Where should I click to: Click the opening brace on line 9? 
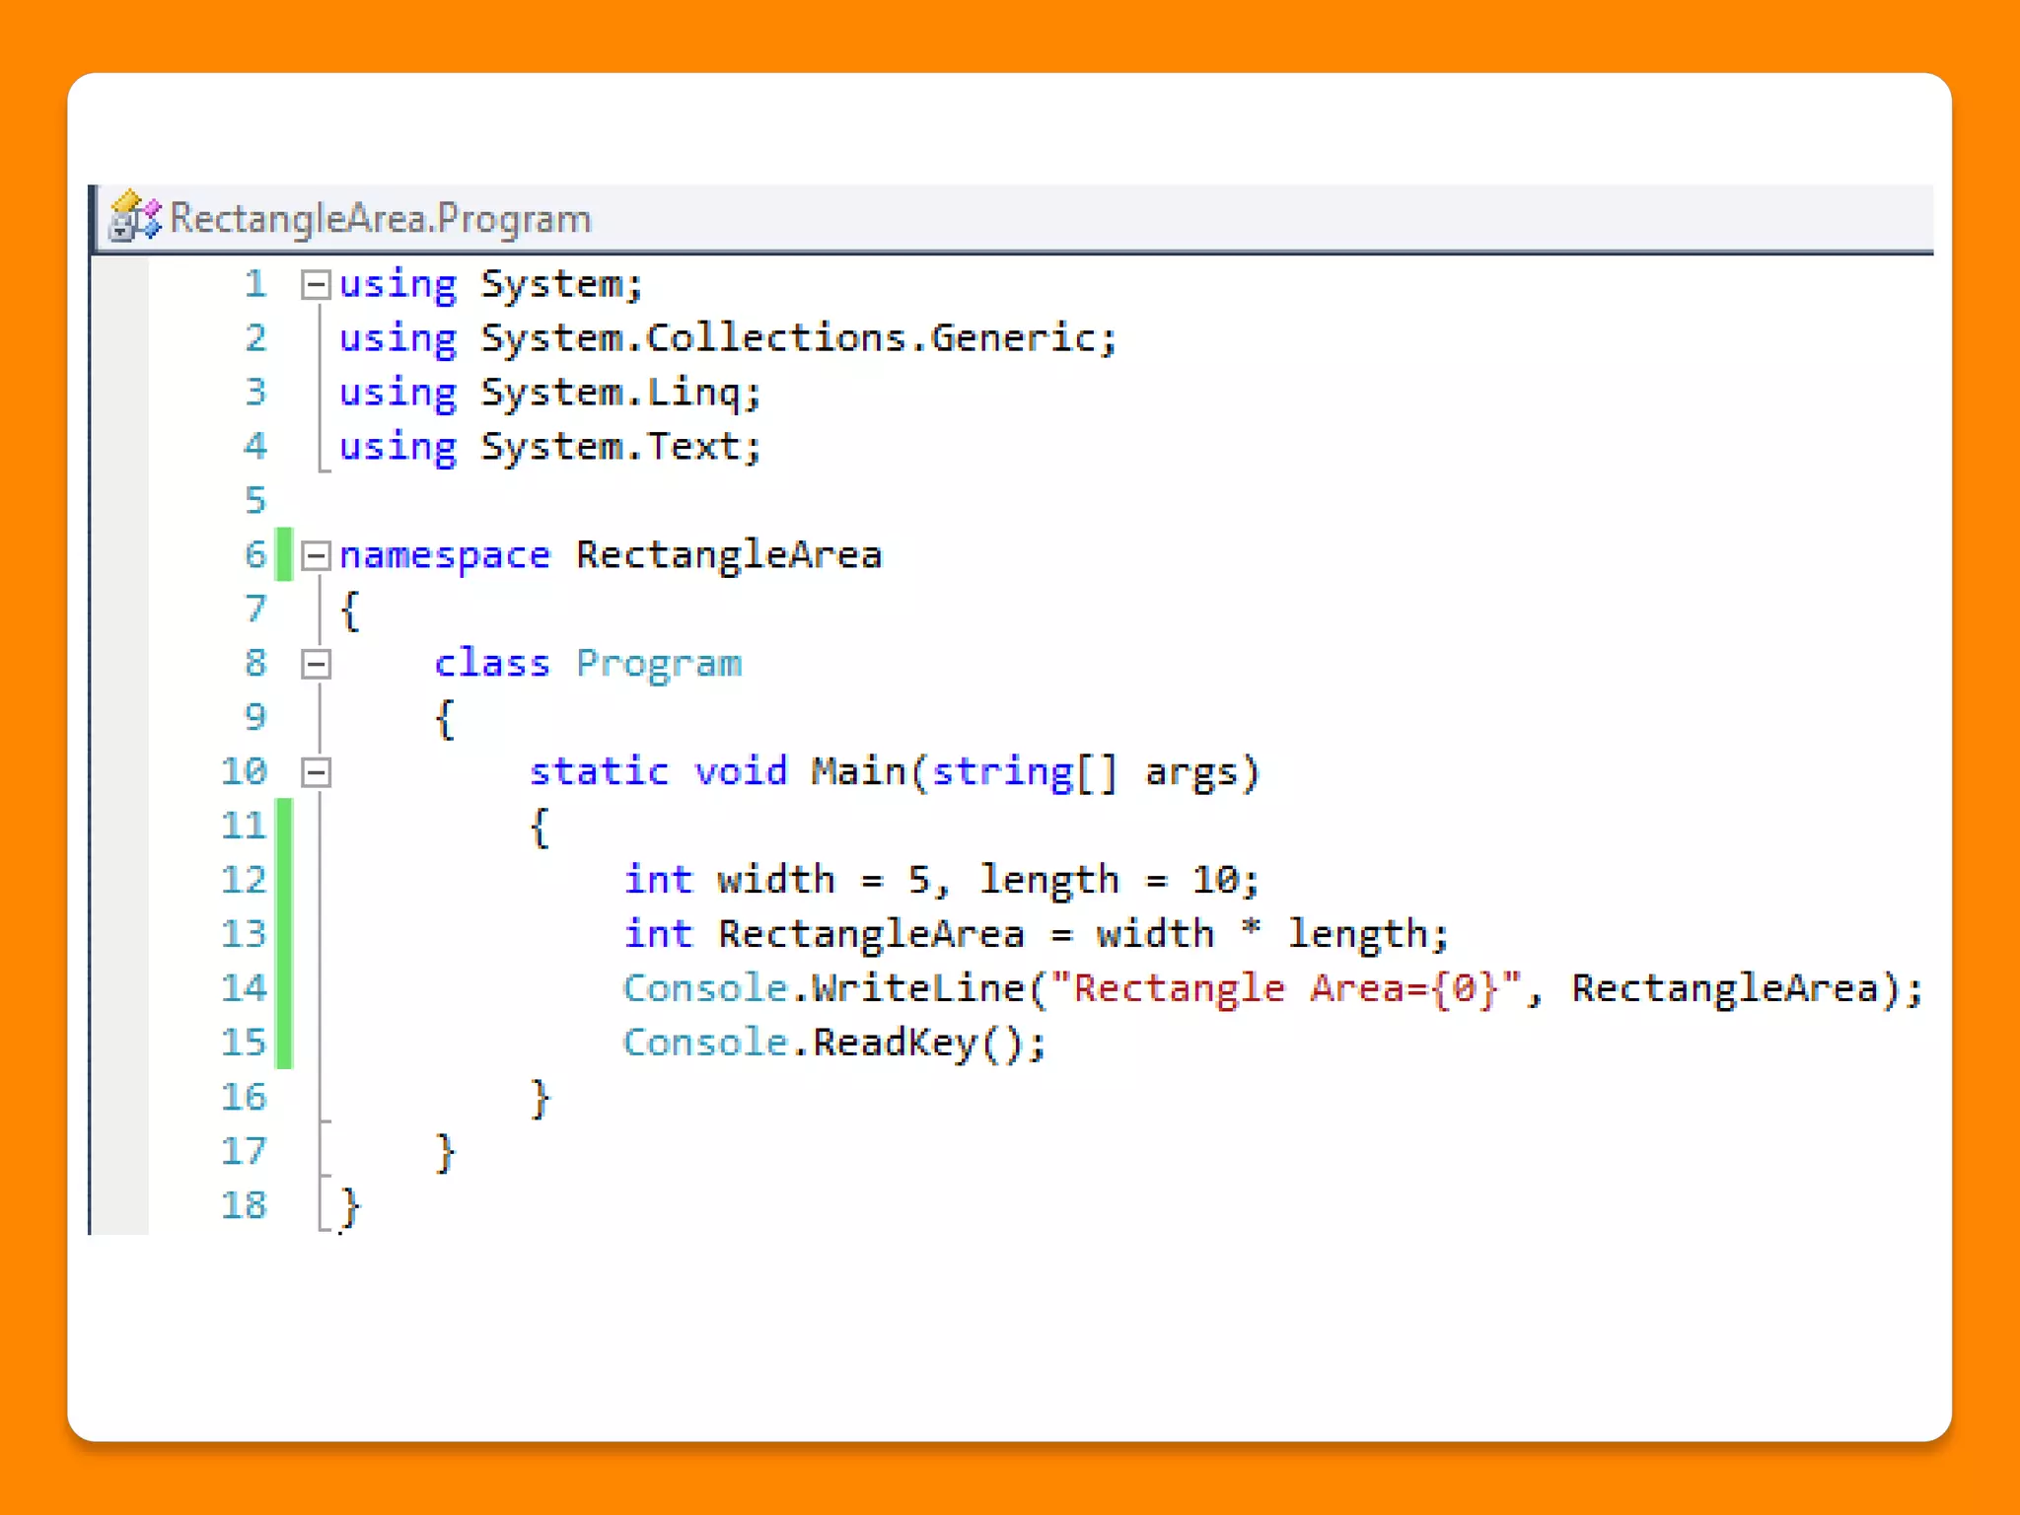point(444,719)
